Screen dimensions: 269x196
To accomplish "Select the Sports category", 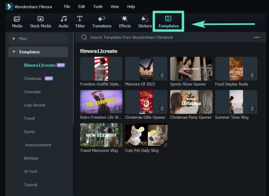I will click(x=30, y=132).
